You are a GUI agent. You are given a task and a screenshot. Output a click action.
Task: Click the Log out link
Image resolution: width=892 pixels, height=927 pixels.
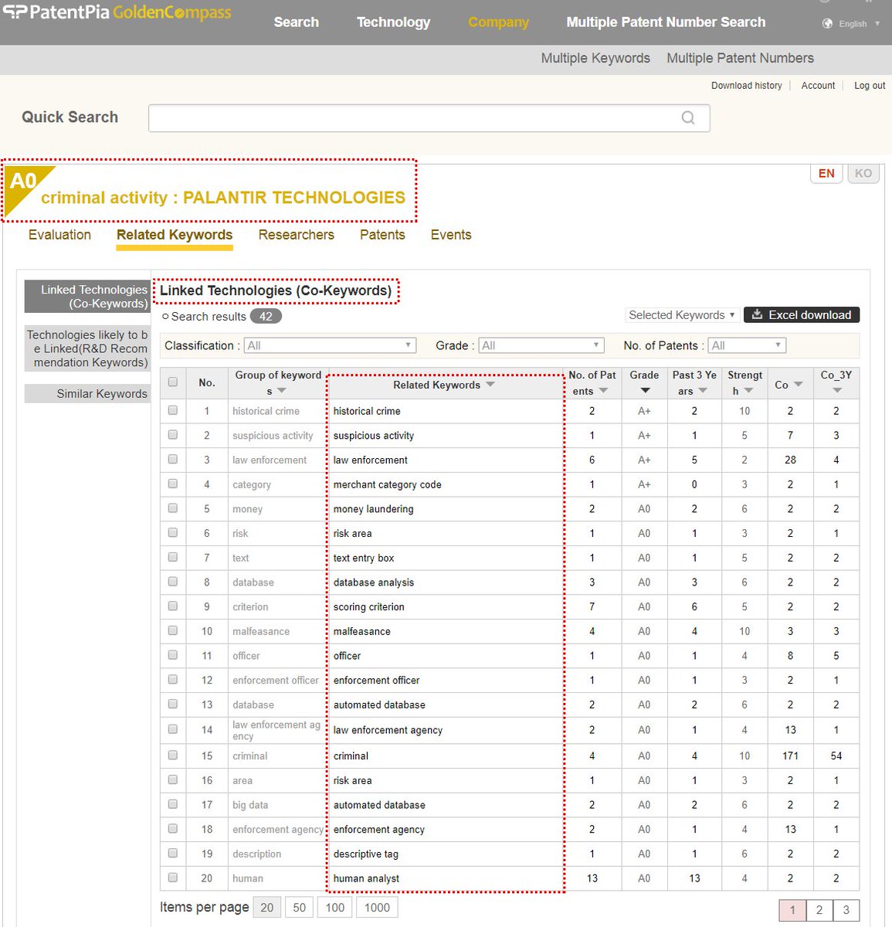coord(870,86)
